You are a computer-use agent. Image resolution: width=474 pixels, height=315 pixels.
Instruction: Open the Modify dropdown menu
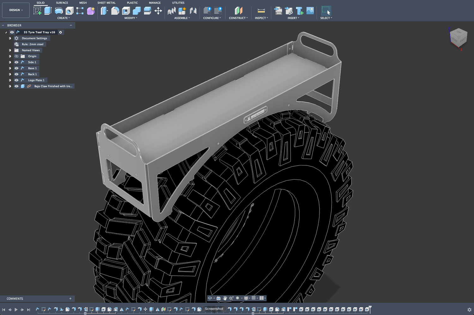click(131, 18)
